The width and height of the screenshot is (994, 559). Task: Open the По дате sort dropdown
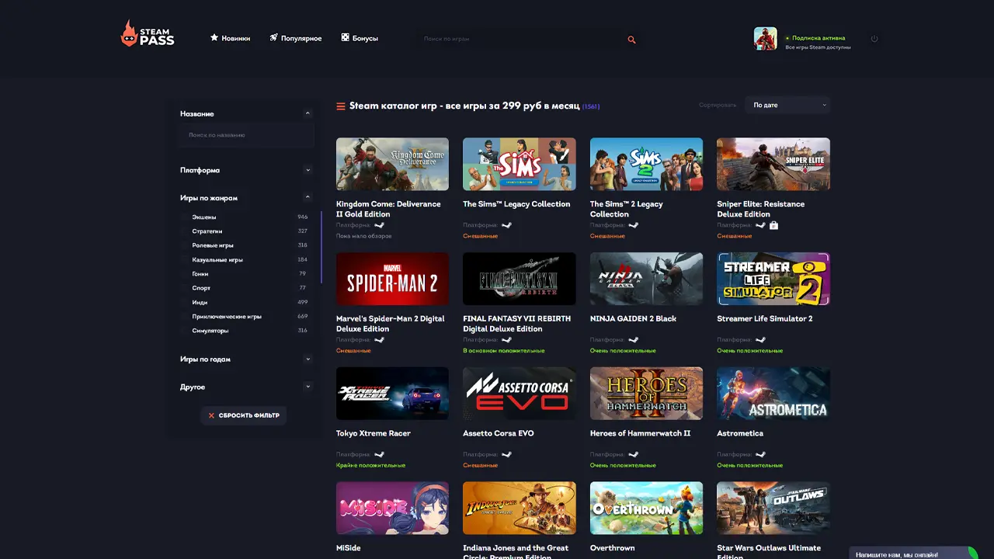click(x=787, y=105)
